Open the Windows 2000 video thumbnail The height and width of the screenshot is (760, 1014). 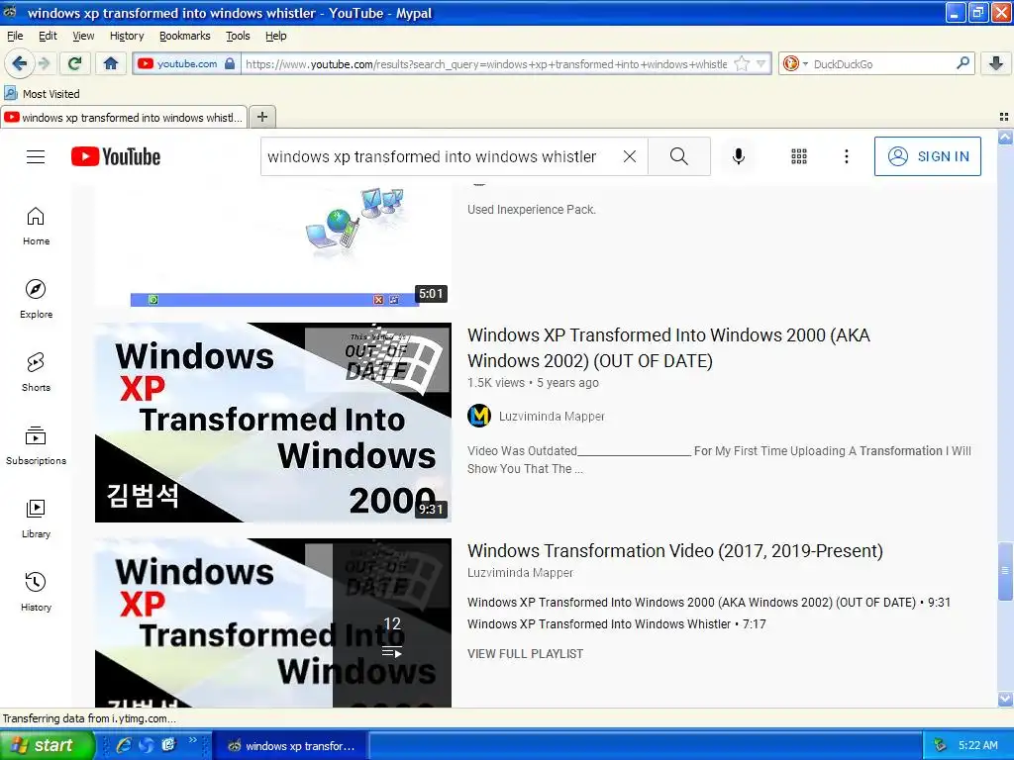pos(273,423)
